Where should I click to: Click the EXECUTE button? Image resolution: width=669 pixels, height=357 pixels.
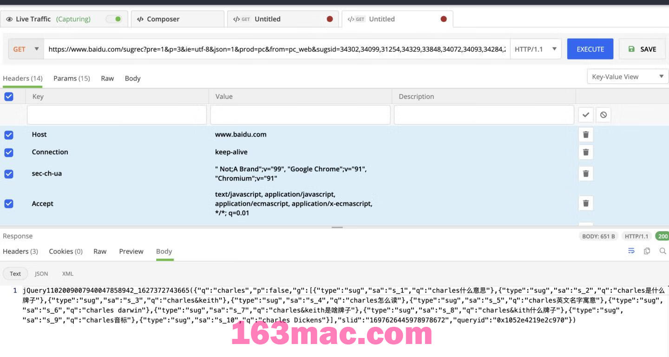[590, 49]
